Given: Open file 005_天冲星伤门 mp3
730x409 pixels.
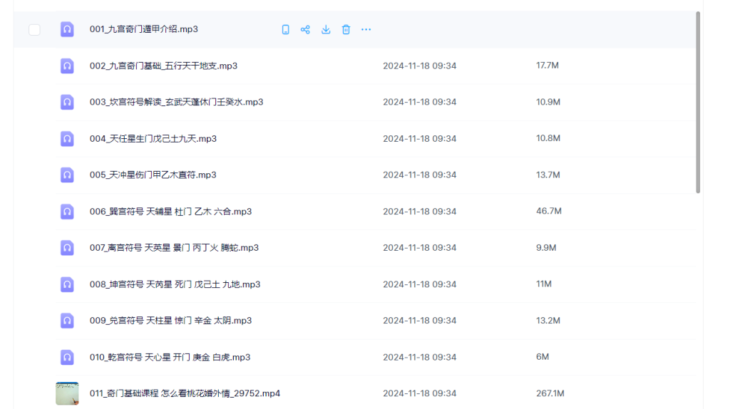Looking at the screenshot, I should (153, 175).
